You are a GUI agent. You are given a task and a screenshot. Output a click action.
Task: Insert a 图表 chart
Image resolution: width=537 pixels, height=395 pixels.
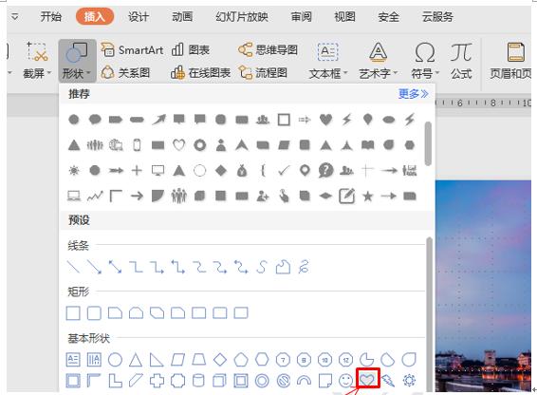[x=191, y=50]
